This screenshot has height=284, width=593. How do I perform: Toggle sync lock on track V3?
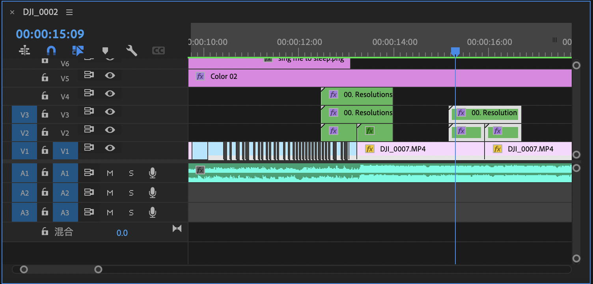coord(89,112)
